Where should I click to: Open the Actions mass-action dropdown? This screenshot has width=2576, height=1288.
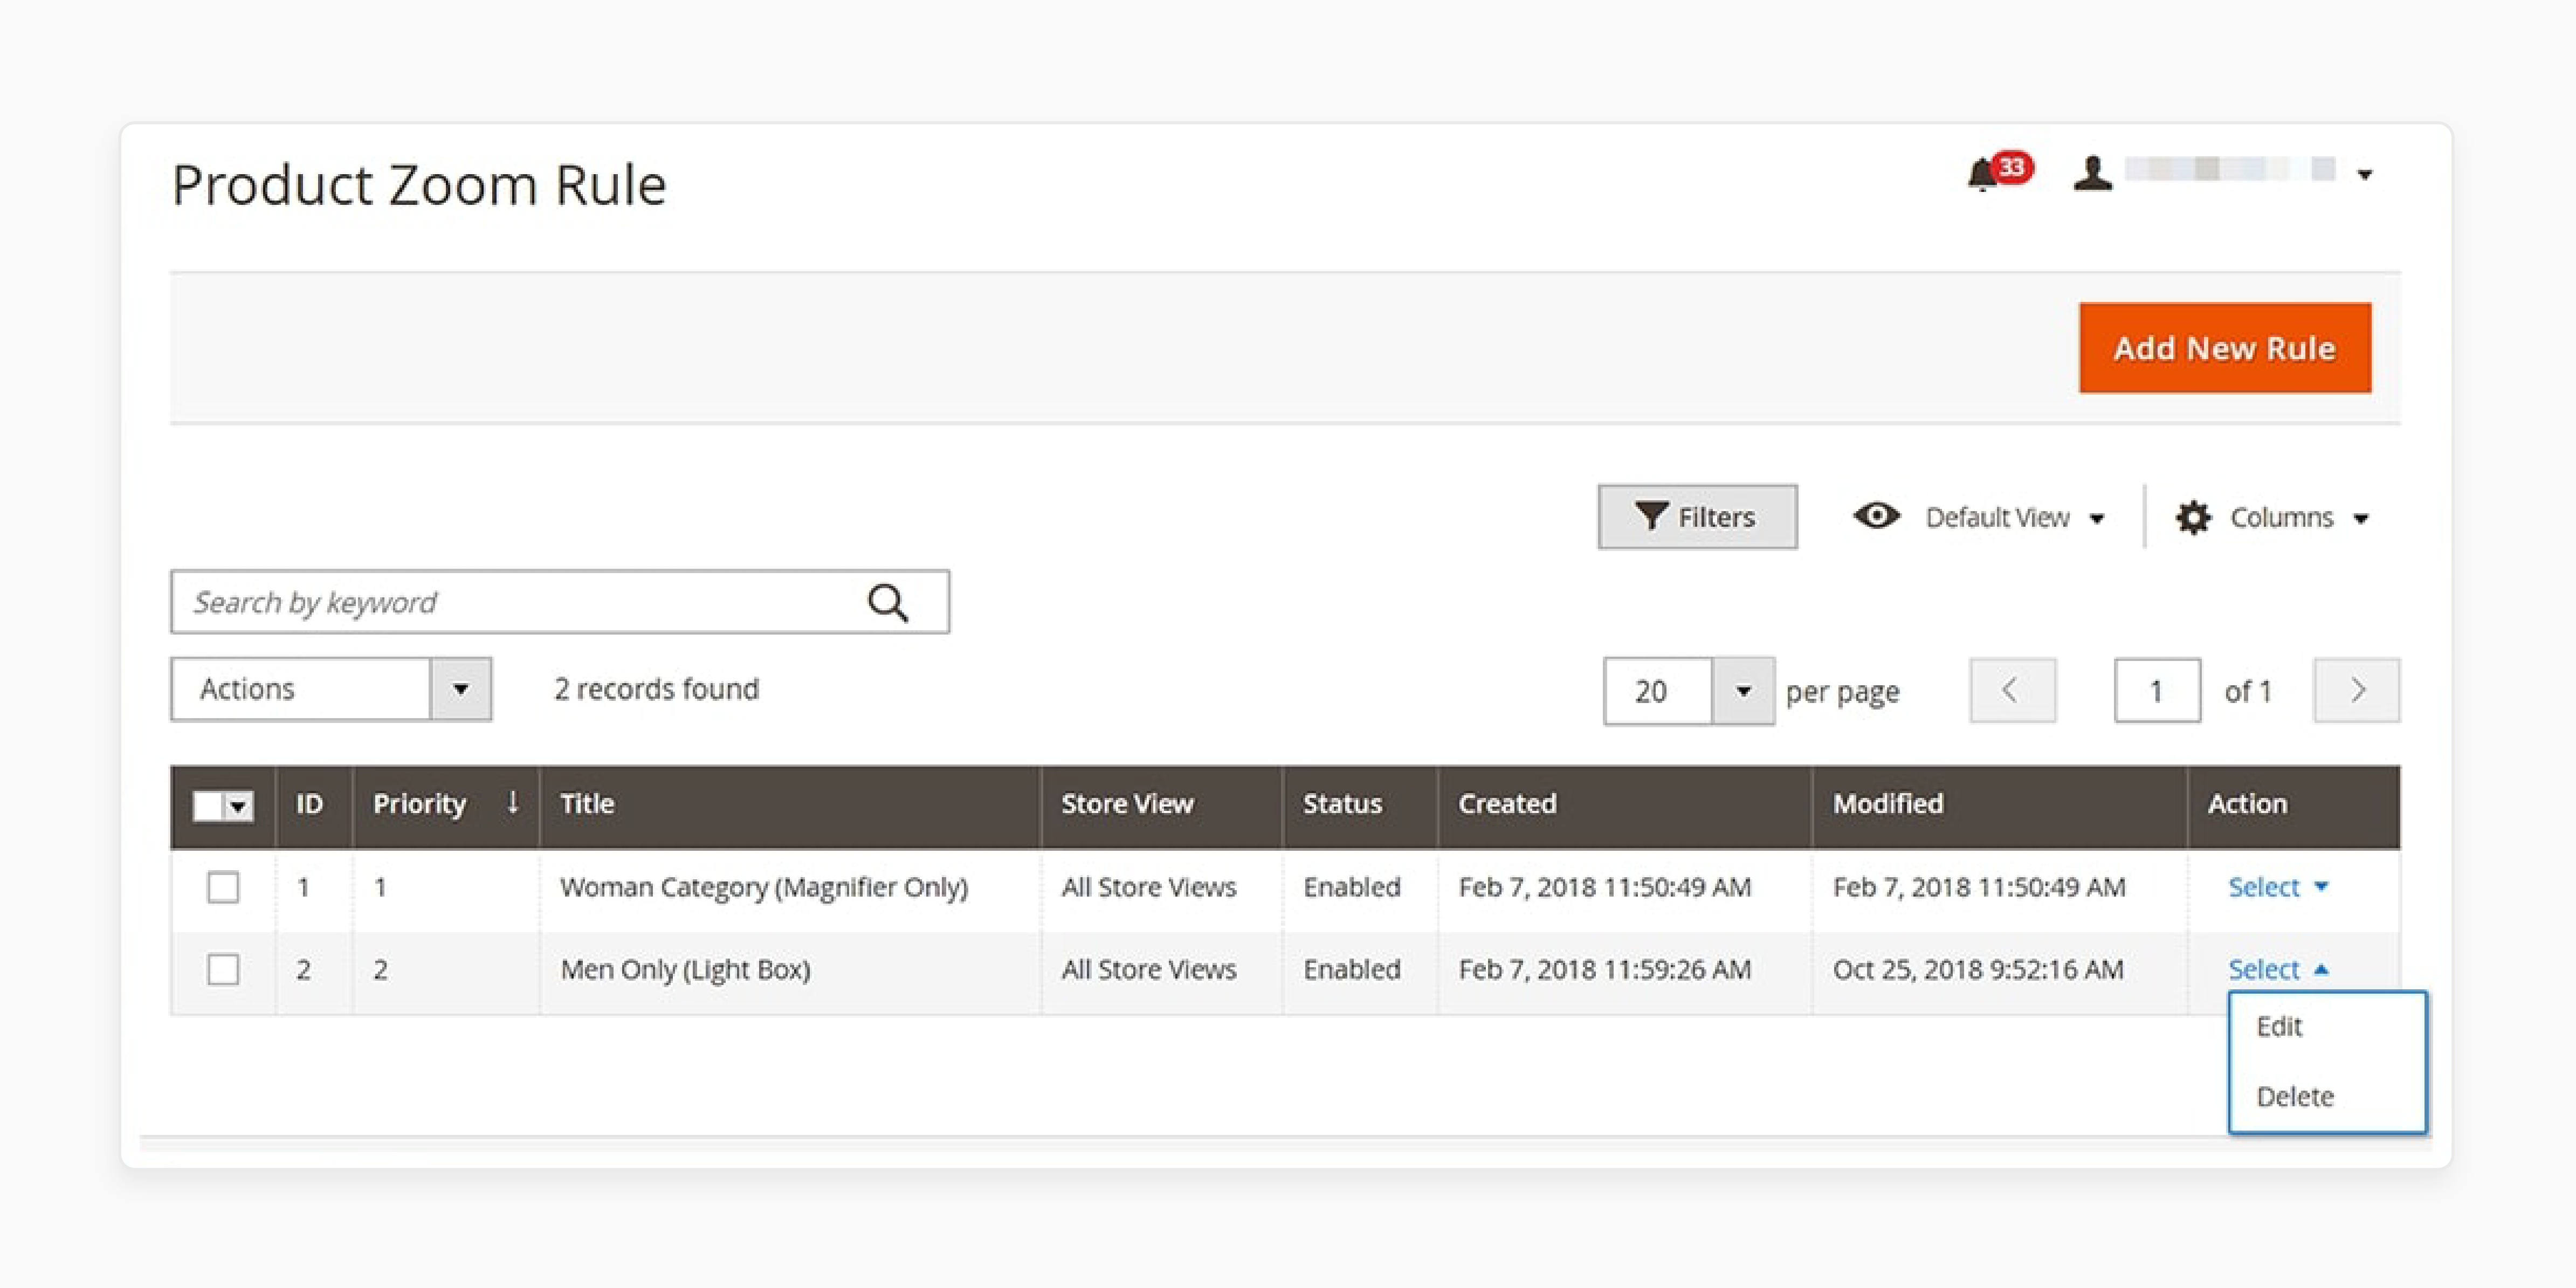click(x=331, y=689)
